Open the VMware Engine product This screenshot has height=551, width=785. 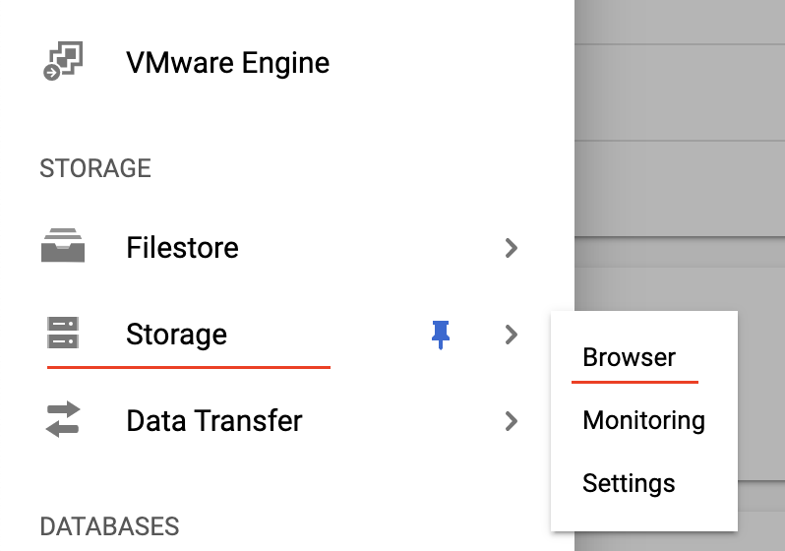pos(228,63)
